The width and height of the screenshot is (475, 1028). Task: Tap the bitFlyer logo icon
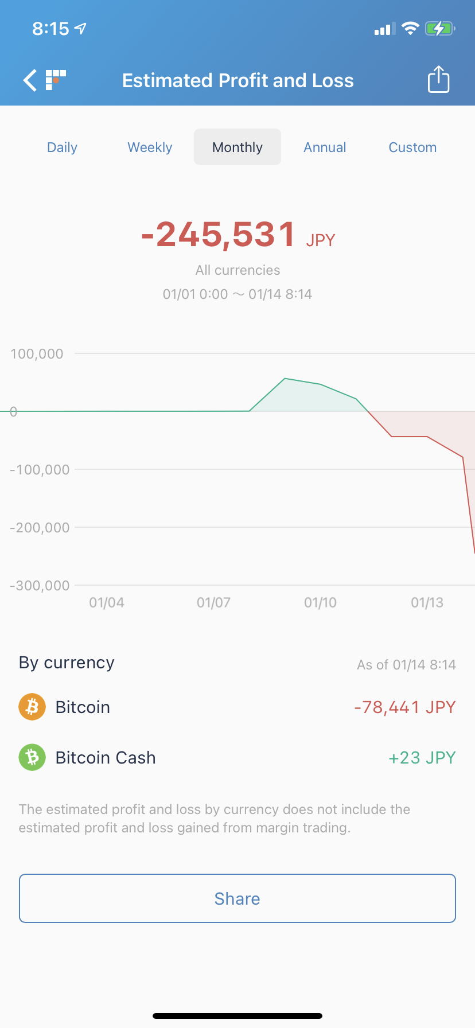[56, 80]
